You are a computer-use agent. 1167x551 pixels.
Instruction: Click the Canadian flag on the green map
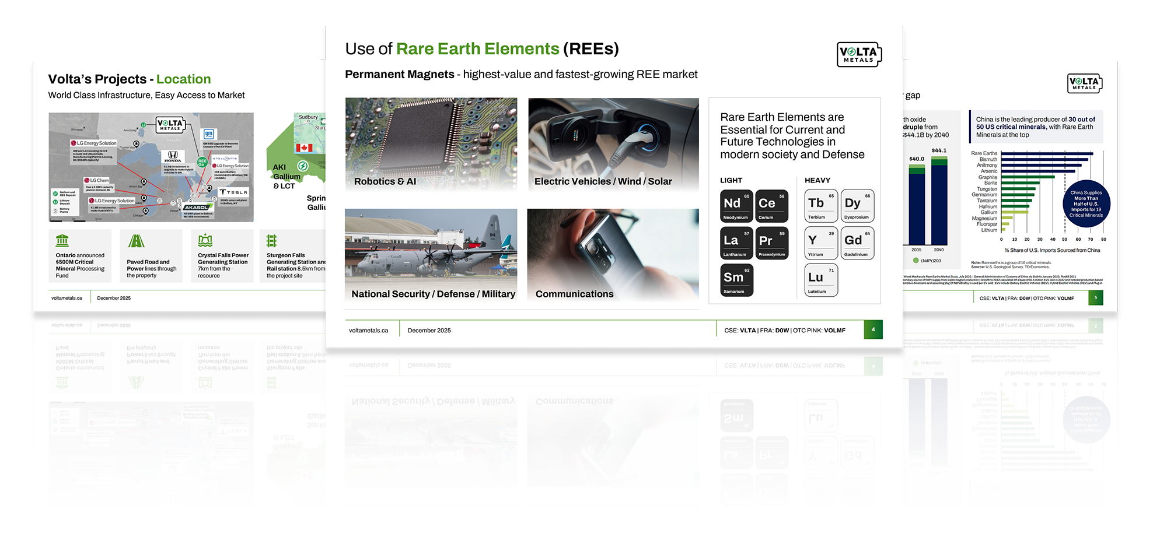(304, 148)
